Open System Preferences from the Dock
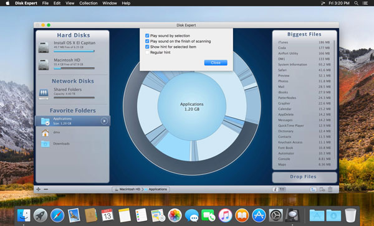 pyautogui.click(x=276, y=215)
